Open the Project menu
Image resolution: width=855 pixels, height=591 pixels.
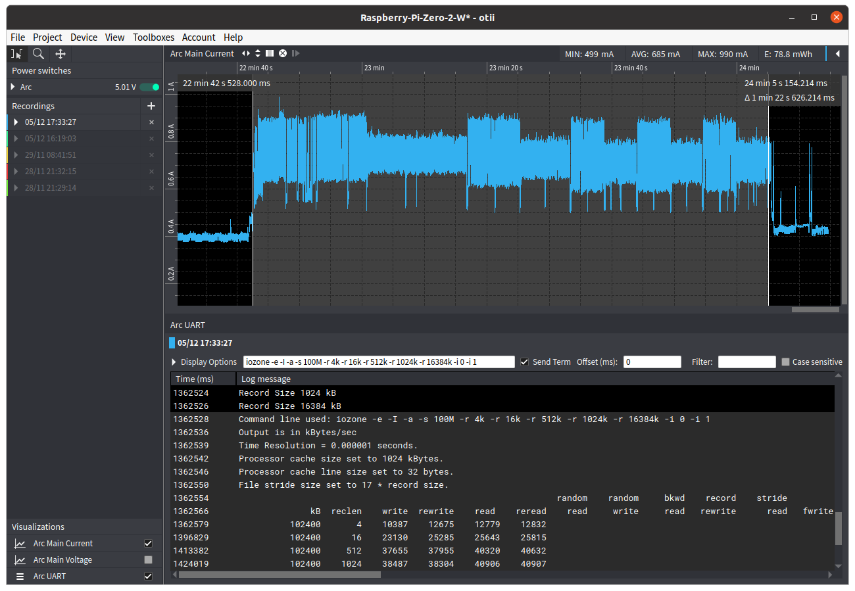click(47, 37)
